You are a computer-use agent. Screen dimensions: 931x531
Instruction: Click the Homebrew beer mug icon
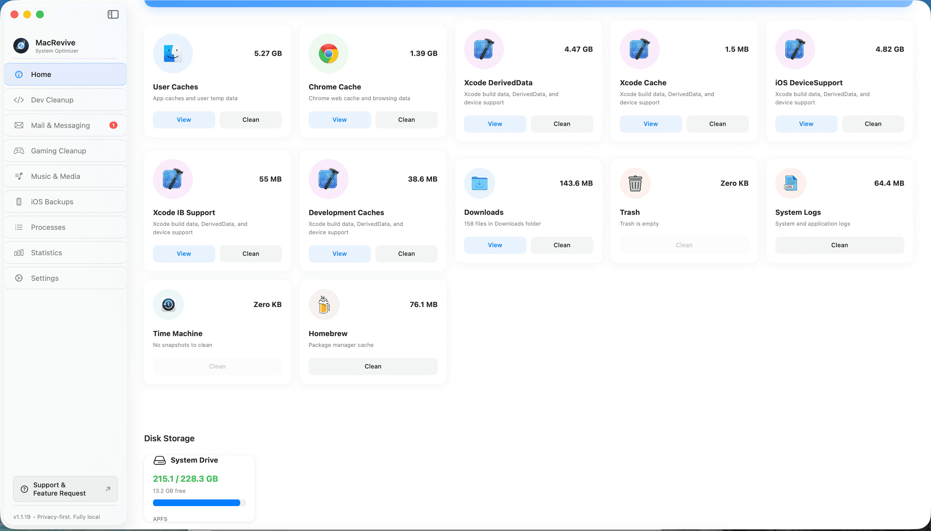click(x=324, y=304)
